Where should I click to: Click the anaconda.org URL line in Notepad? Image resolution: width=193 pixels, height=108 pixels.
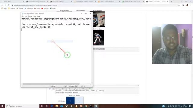click(56, 19)
